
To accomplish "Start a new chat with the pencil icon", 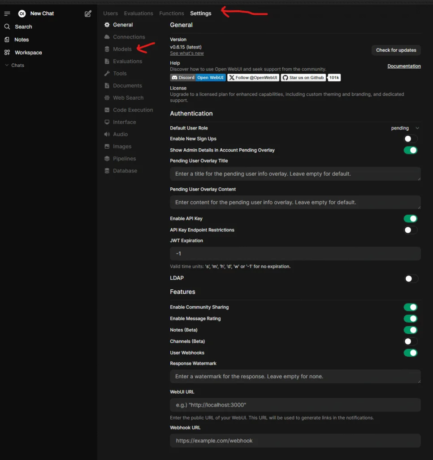I will point(88,13).
